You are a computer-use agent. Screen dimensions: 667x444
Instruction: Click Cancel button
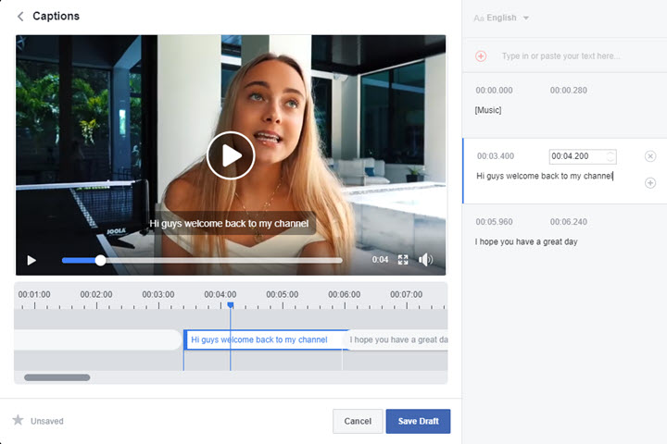click(358, 421)
